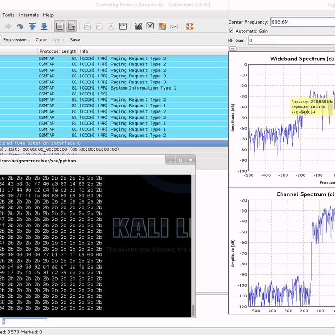
Task: Click the Zoom Out icon
Action: pyautogui.click(x=99, y=27)
